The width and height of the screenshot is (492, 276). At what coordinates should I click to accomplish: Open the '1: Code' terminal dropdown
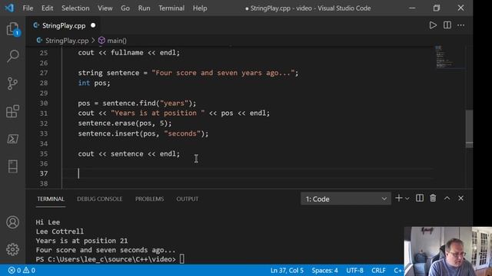(346, 199)
